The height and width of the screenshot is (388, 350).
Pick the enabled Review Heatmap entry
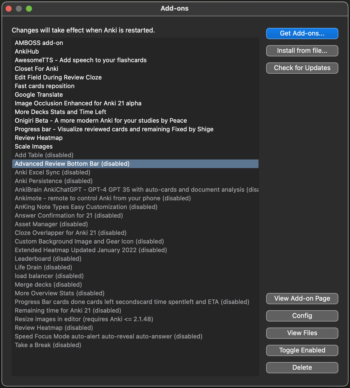[39, 138]
